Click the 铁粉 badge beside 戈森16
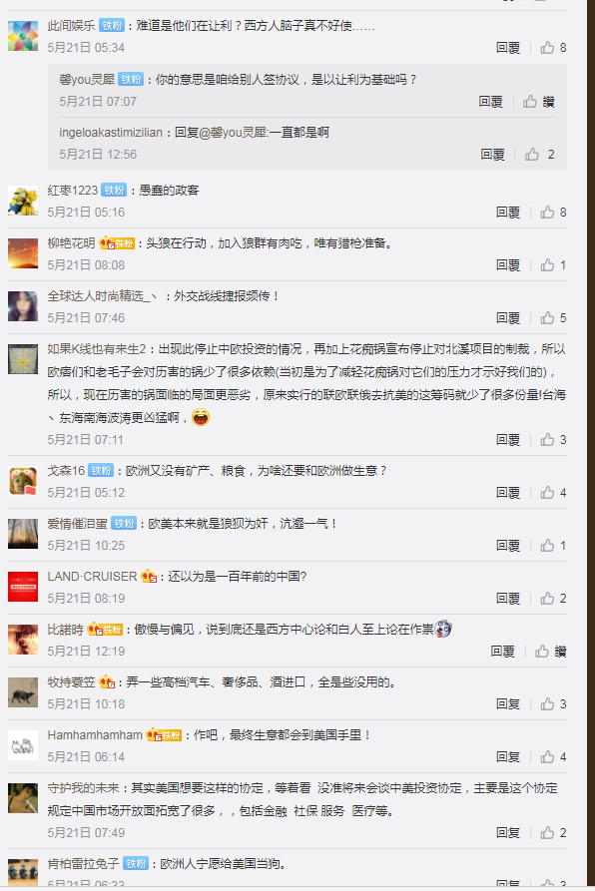Image resolution: width=595 pixels, height=891 pixels. pos(101,471)
